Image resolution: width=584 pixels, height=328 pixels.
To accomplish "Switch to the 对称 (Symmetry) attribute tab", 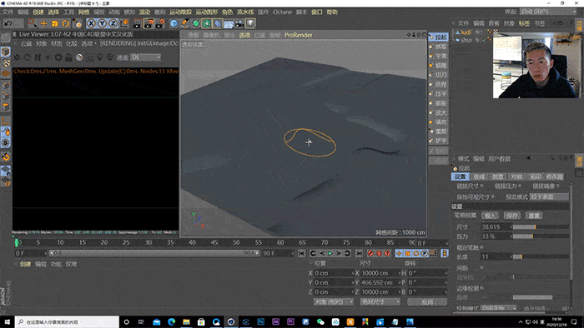I will point(516,176).
